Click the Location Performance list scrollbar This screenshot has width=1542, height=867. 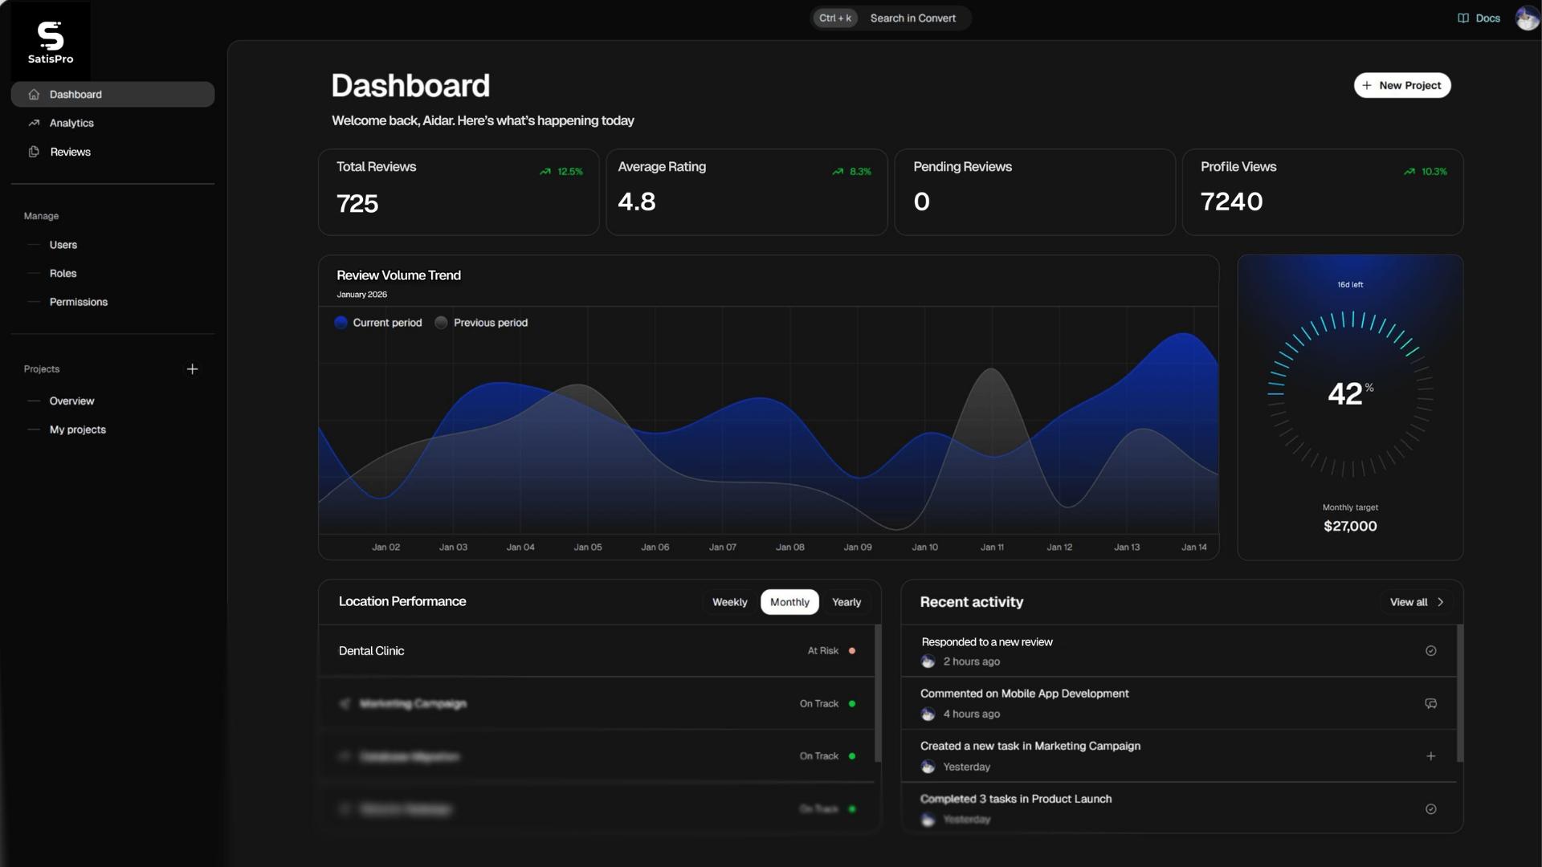[x=877, y=694]
